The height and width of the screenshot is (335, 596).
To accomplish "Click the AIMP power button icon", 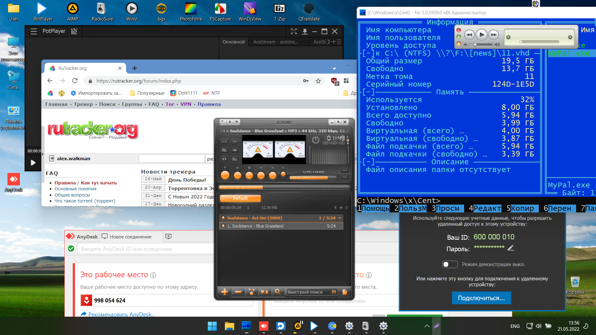I will pyautogui.click(x=315, y=140).
